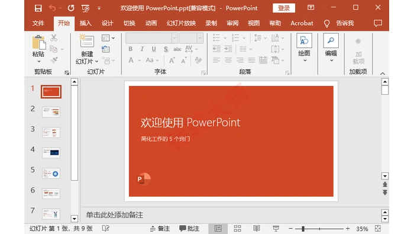414x234 pixels.
Task: Open the font size combo box
Action: point(191,38)
